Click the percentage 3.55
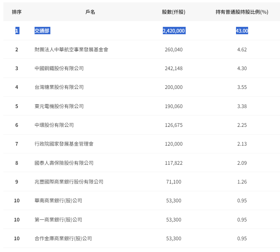The height and width of the screenshot is (252, 280). point(242,87)
